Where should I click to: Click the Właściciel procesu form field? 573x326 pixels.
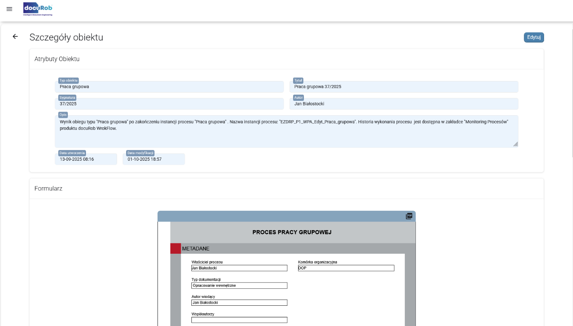[x=239, y=268]
